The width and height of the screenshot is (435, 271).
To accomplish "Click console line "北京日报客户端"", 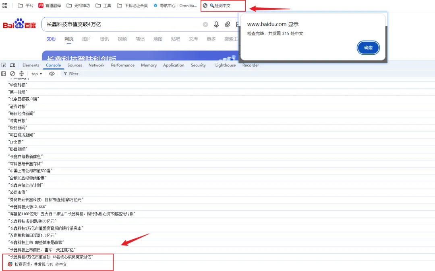I will (24, 99).
